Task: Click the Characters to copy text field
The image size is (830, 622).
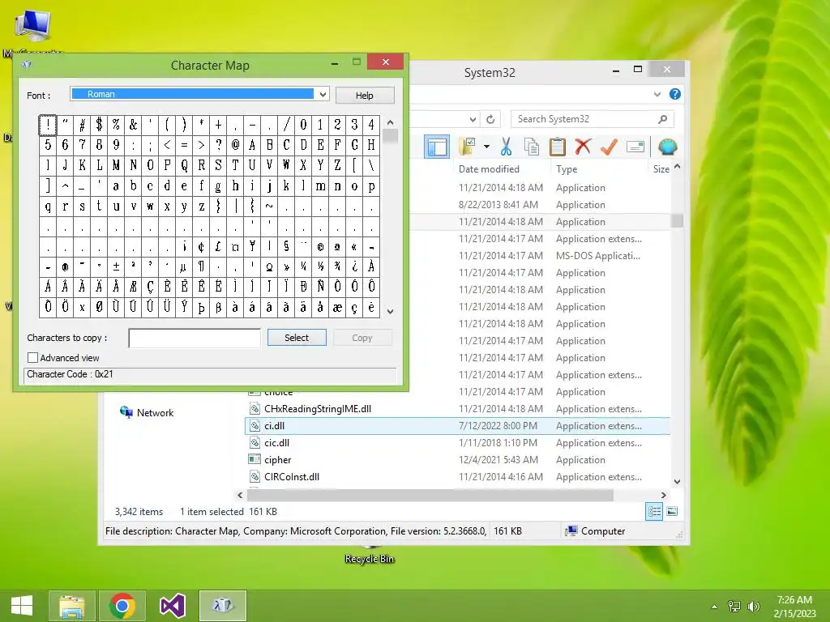Action: click(x=195, y=338)
